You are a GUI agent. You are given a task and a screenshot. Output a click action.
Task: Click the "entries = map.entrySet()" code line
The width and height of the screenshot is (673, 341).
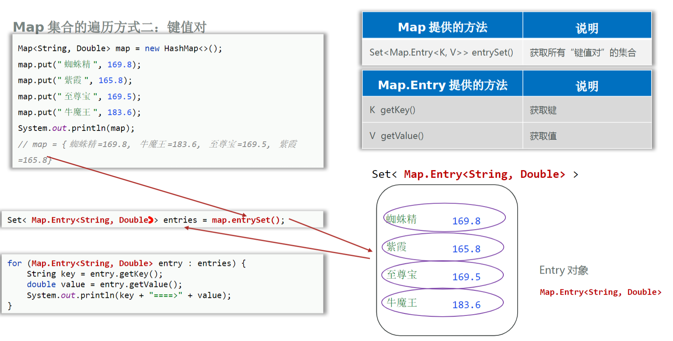pyautogui.click(x=146, y=220)
